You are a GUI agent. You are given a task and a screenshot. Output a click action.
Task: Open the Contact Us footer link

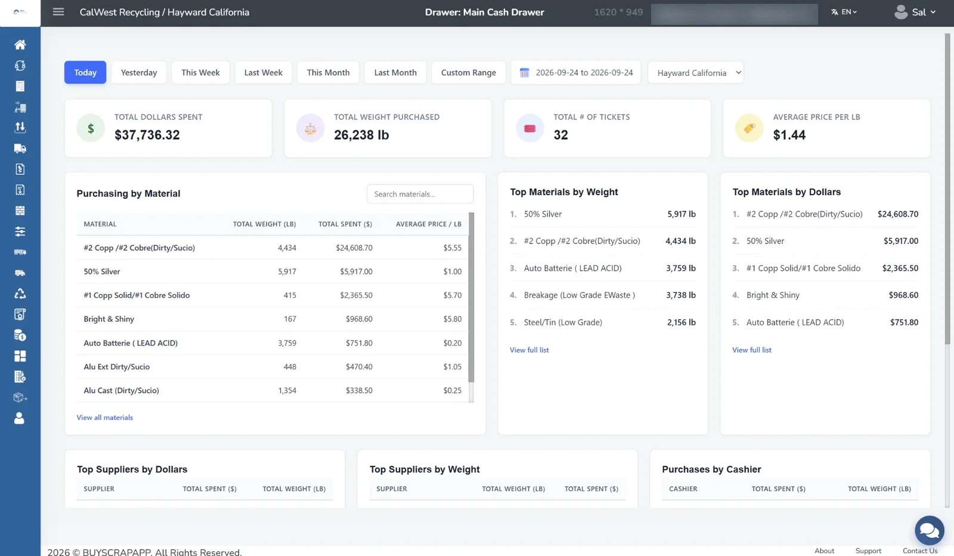tap(920, 551)
